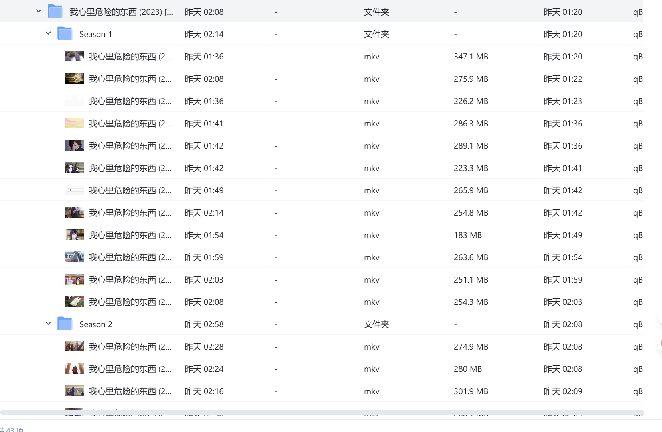662x432 pixels.
Task: Click the 226.2 MB size cell
Action: (471, 101)
